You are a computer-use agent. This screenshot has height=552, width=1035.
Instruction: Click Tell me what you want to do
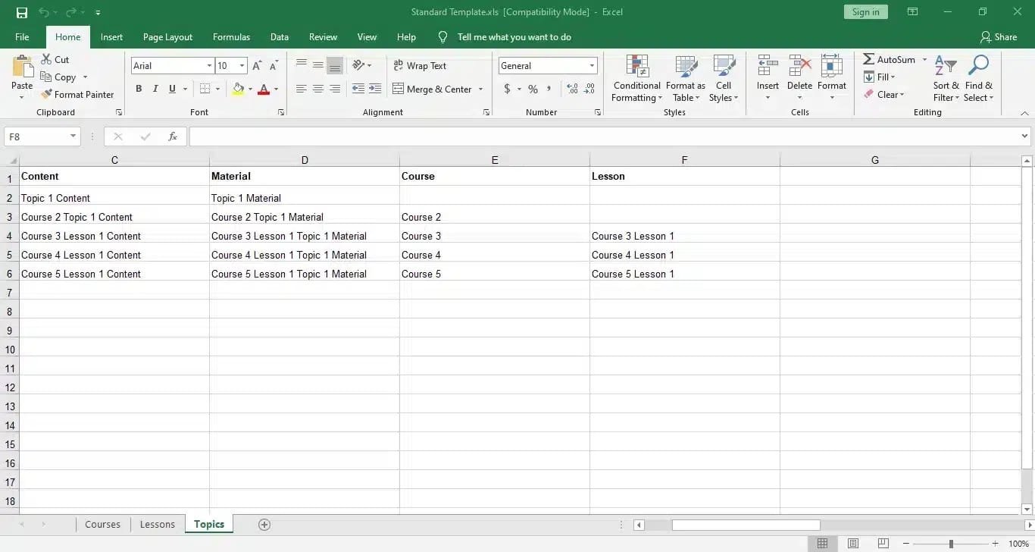pyautogui.click(x=514, y=36)
